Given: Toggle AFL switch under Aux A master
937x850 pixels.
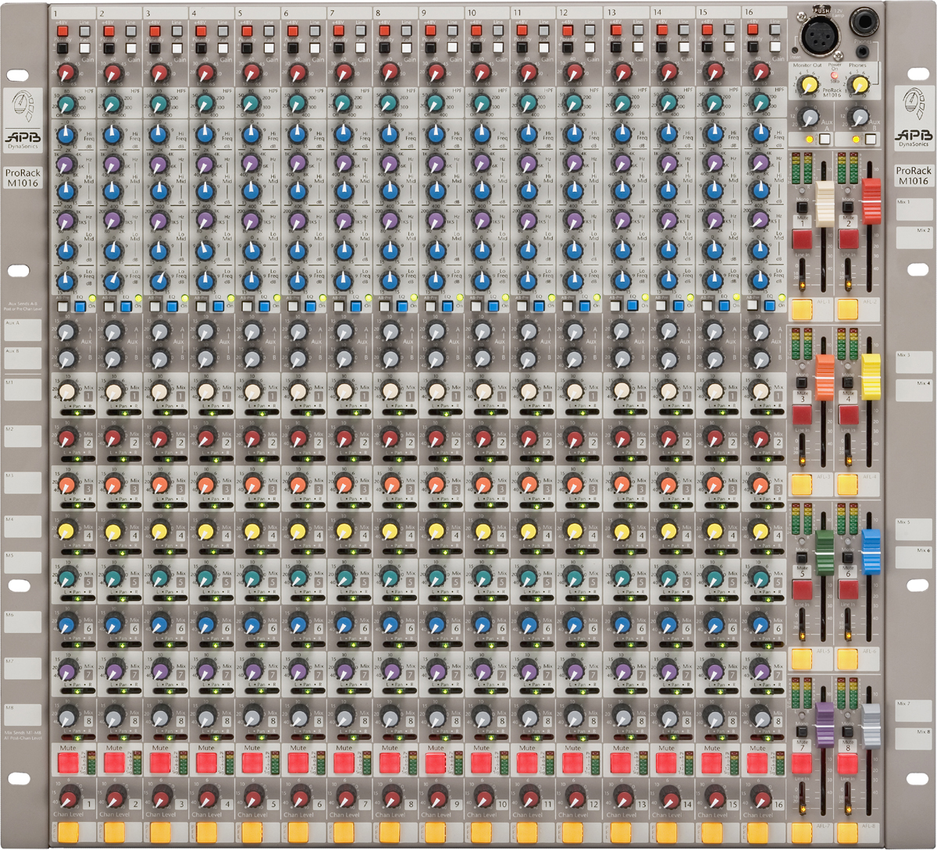Looking at the screenshot, I should coord(825,139).
